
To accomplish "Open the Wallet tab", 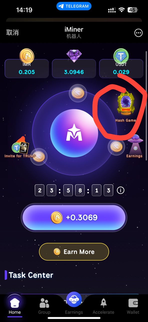I will coord(133,306).
